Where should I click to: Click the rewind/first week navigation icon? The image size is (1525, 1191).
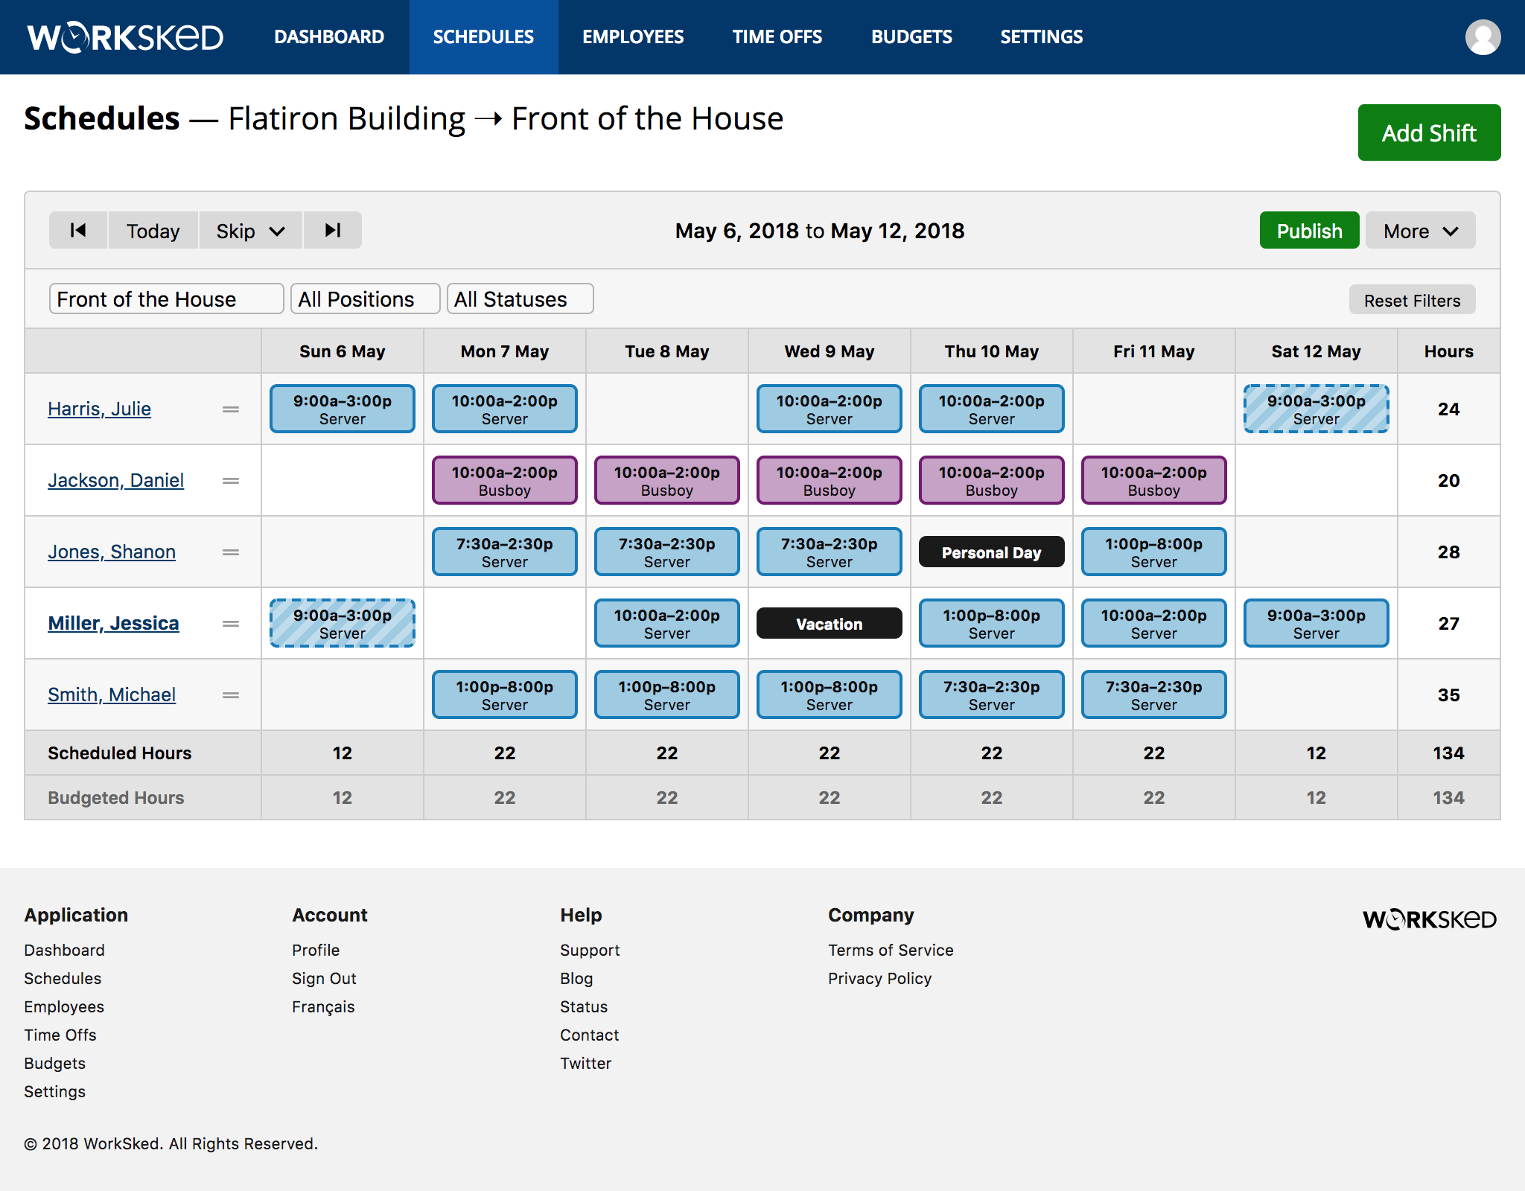pos(78,229)
